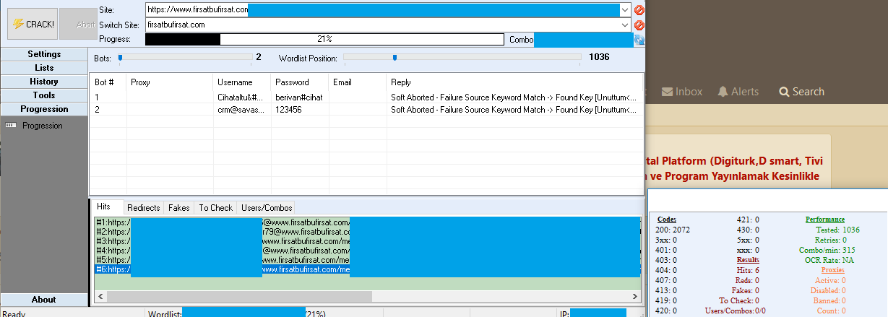Select hit entry #1 in Hits list
Viewport: 888px width, 317px height.
tap(367, 222)
